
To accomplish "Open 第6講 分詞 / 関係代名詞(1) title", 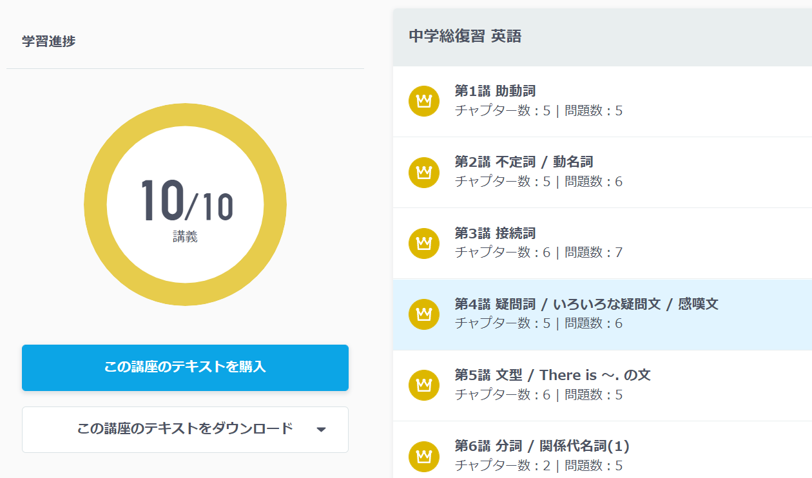I will (x=541, y=445).
